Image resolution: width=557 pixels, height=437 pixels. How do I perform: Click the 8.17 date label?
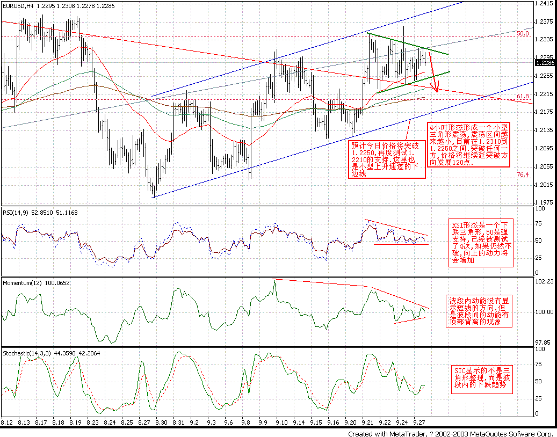[x=41, y=422]
